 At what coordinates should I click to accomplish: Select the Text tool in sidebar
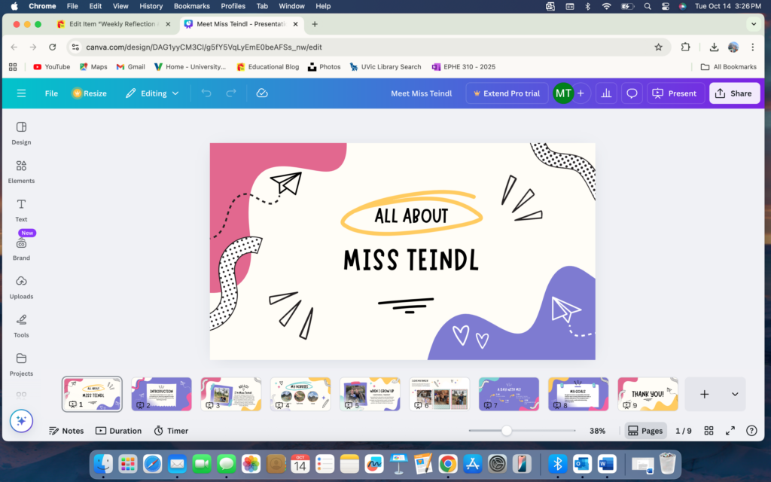tap(21, 209)
